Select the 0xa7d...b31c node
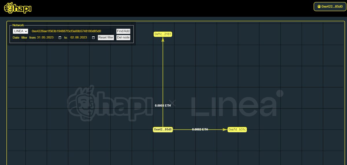This screenshot has height=165, width=347. pyautogui.click(x=237, y=130)
